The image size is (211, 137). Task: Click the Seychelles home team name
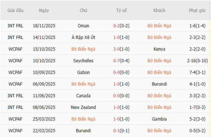click(x=83, y=61)
